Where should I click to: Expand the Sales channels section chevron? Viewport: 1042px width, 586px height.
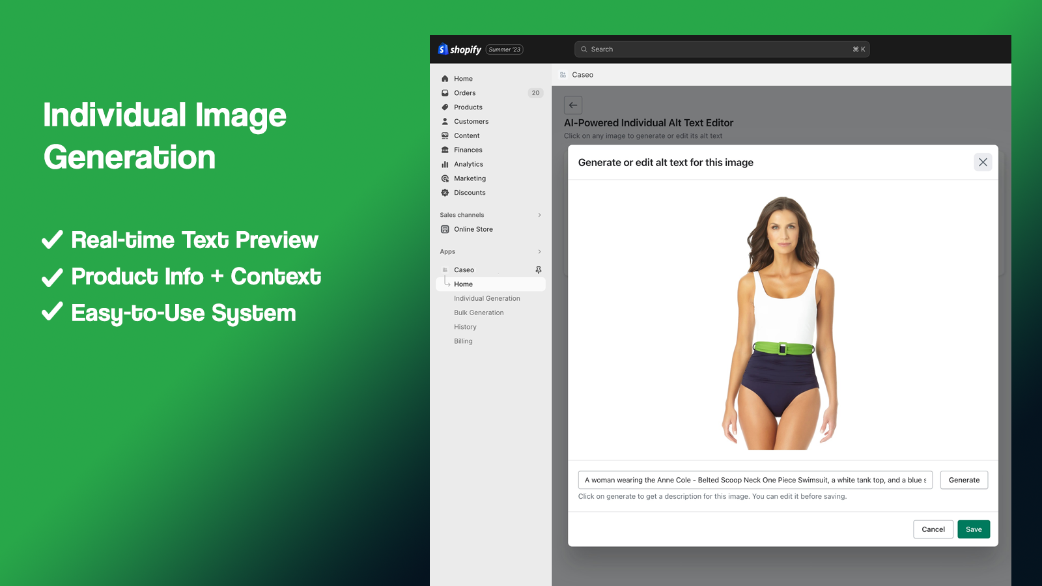(539, 215)
